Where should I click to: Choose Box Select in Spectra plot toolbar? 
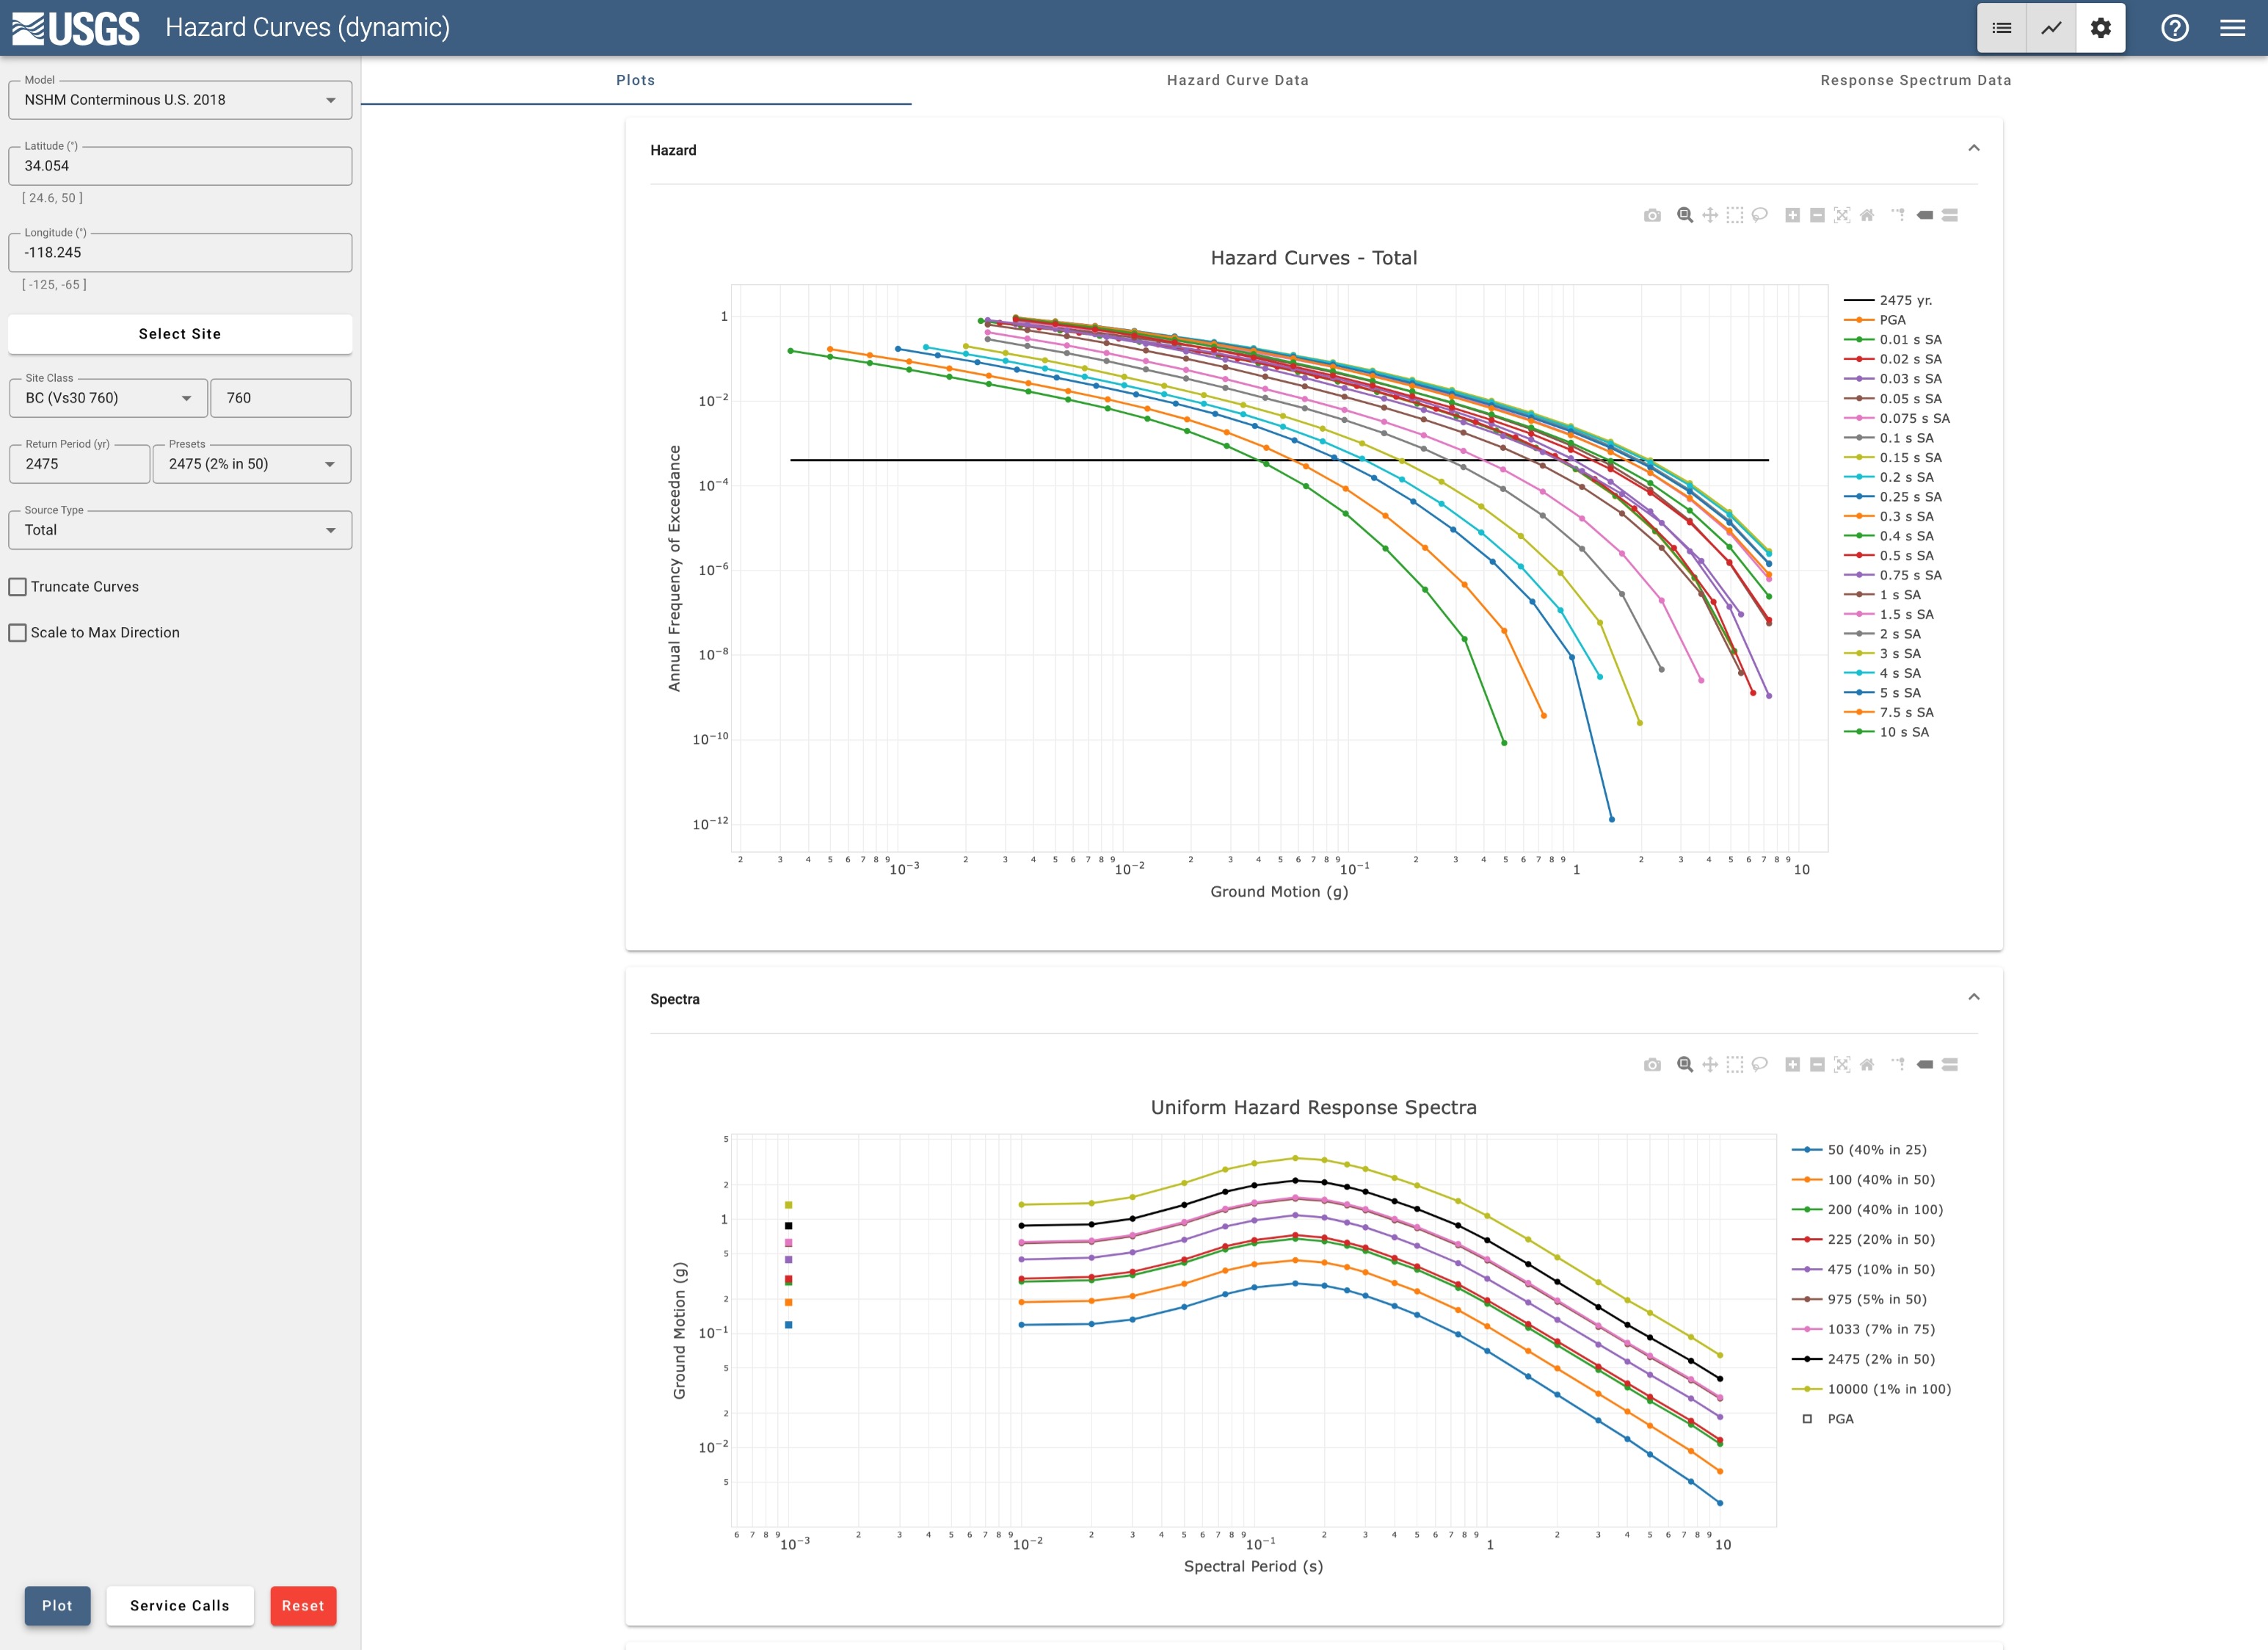(1735, 1065)
